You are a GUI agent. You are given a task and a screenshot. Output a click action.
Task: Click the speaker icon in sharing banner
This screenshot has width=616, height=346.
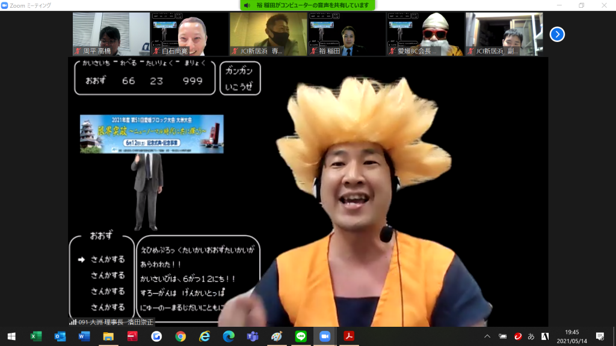pyautogui.click(x=247, y=5)
